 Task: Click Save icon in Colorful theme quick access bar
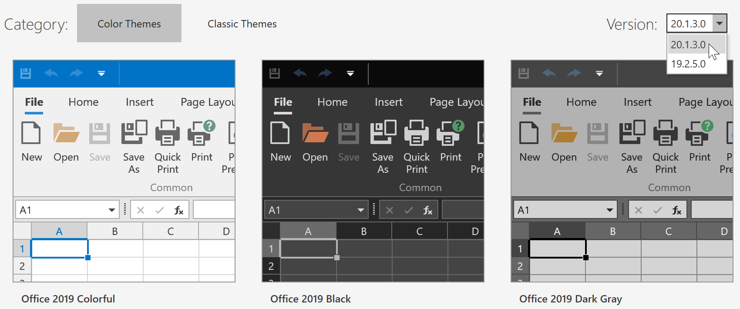pyautogui.click(x=26, y=73)
